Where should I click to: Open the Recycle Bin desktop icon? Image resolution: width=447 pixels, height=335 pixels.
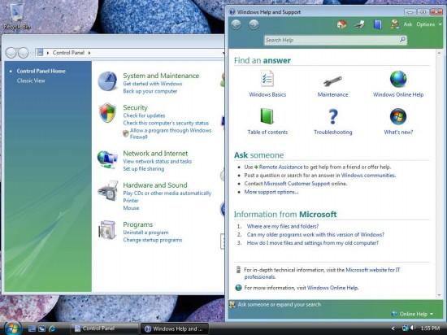click(16, 16)
